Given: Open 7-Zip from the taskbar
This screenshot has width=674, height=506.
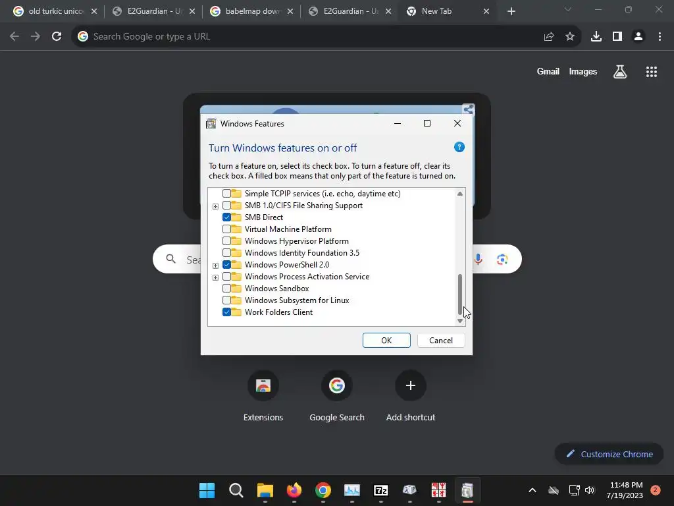Looking at the screenshot, I should tap(381, 490).
